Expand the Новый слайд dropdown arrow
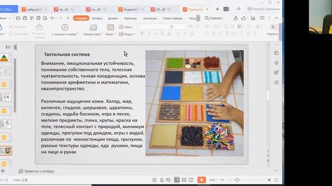 (102, 34)
